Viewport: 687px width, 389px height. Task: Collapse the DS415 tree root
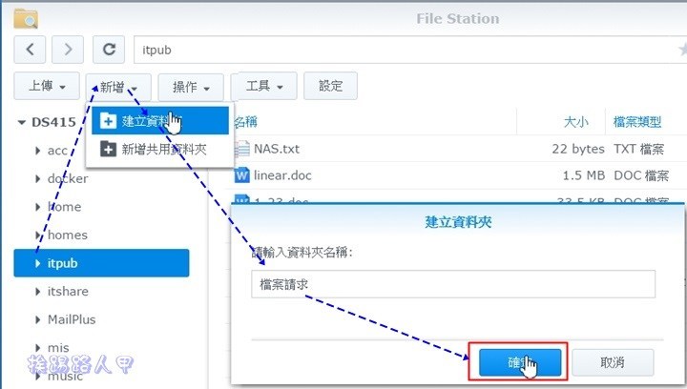[x=21, y=123]
